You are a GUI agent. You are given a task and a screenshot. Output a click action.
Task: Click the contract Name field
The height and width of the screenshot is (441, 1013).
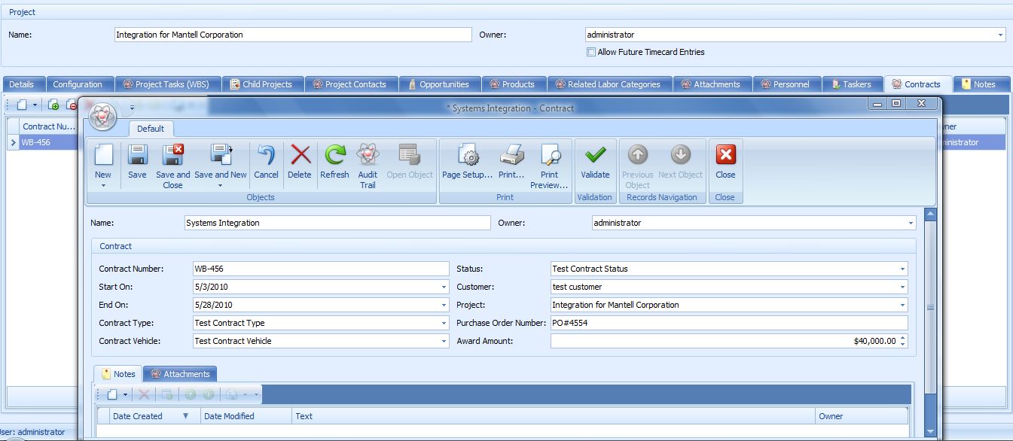click(337, 223)
